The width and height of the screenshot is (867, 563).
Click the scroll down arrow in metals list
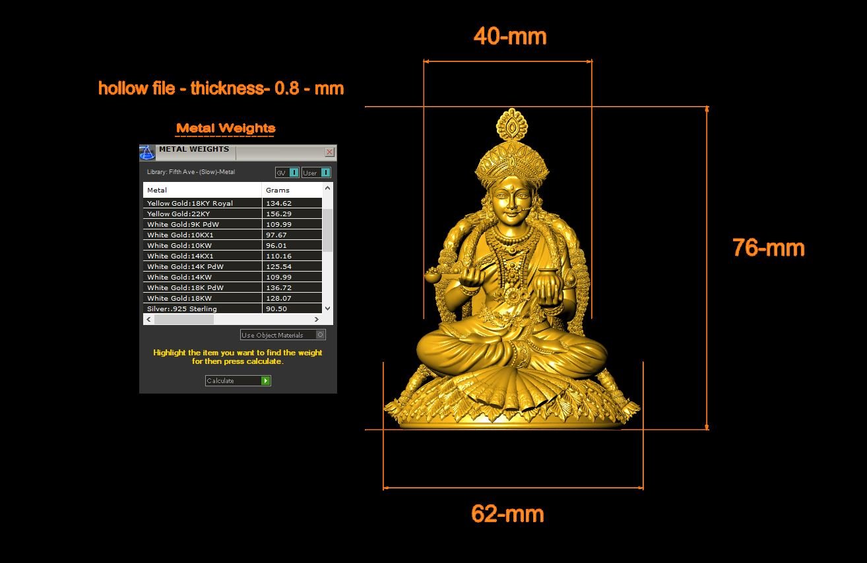click(328, 309)
